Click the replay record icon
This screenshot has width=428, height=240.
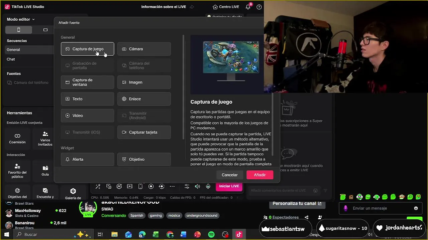pyautogui.click(x=162, y=186)
